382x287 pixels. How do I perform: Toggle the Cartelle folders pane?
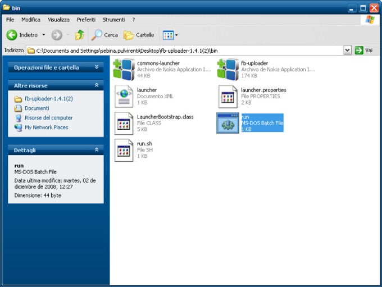pos(139,35)
